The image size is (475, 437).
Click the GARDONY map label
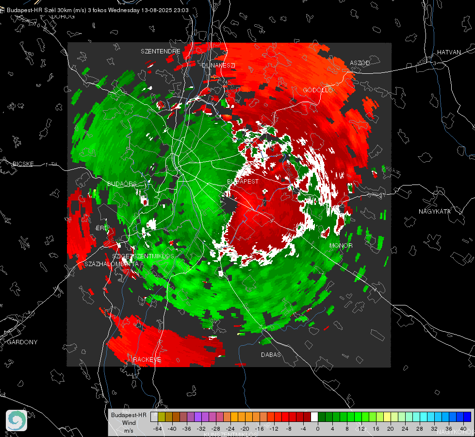tap(22, 342)
